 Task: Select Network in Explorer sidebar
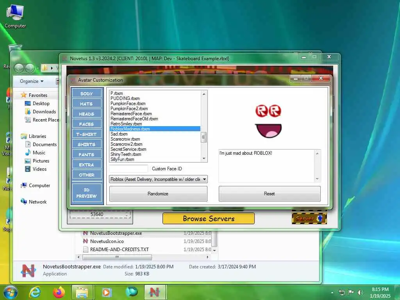pos(34,202)
